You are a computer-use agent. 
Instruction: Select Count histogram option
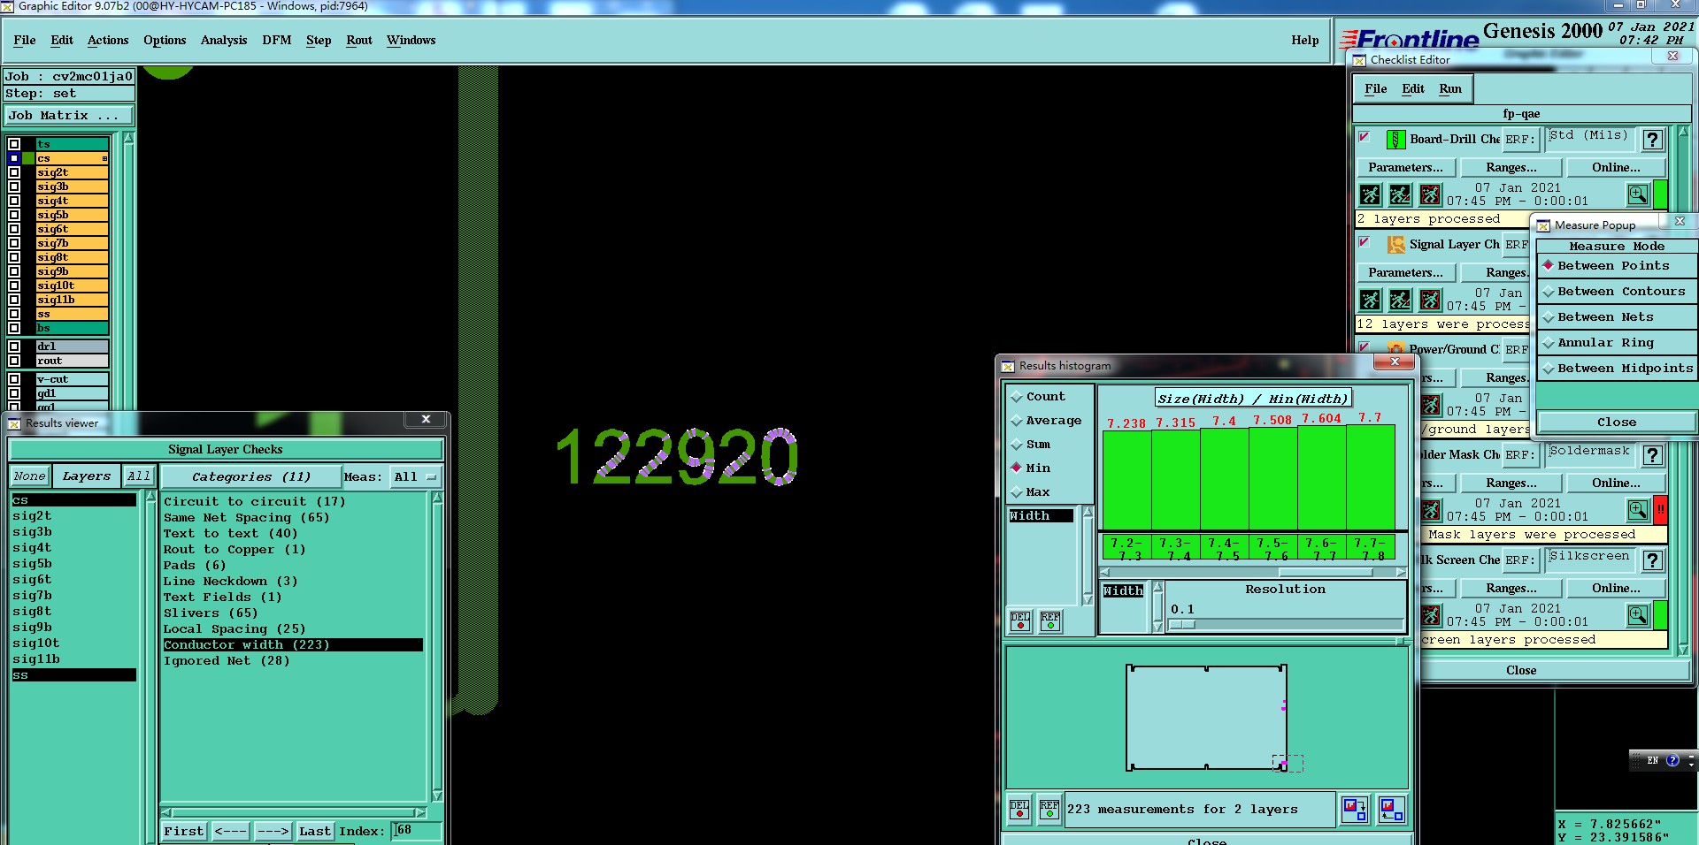click(1037, 397)
